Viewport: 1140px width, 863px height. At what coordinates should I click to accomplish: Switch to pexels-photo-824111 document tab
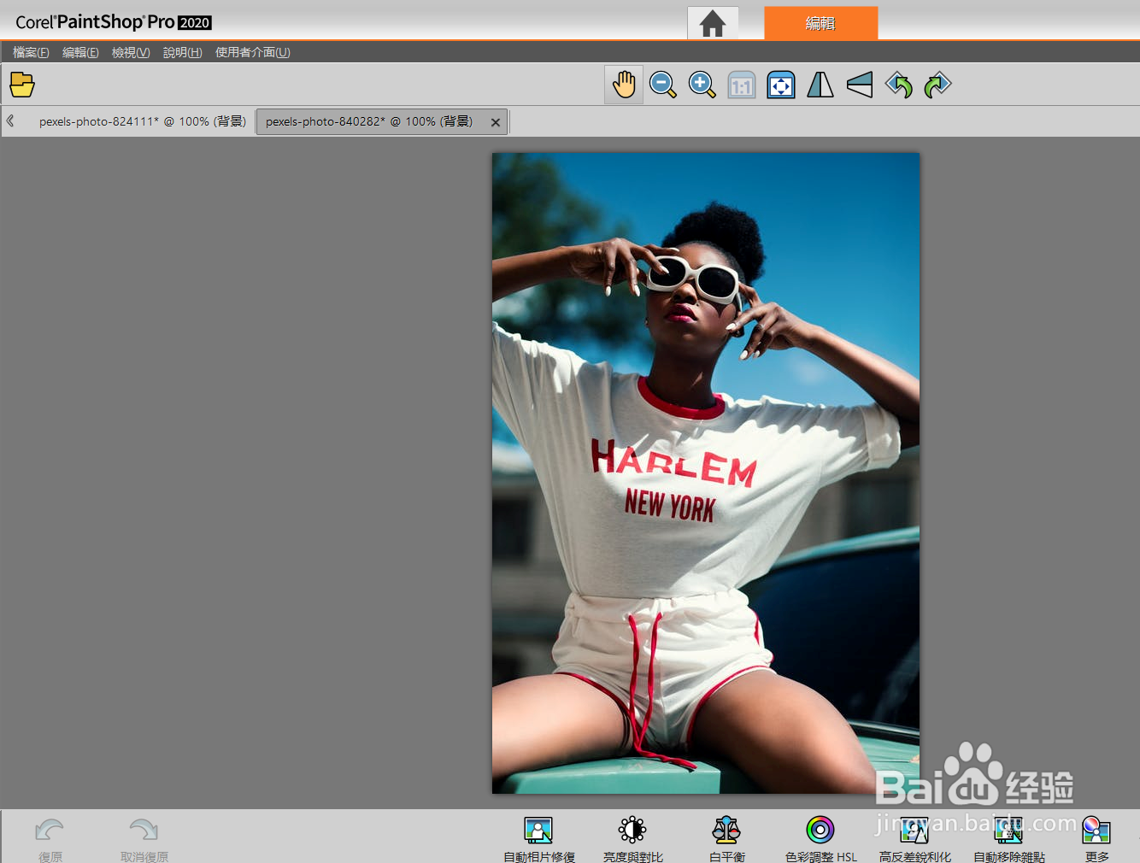[x=142, y=121]
